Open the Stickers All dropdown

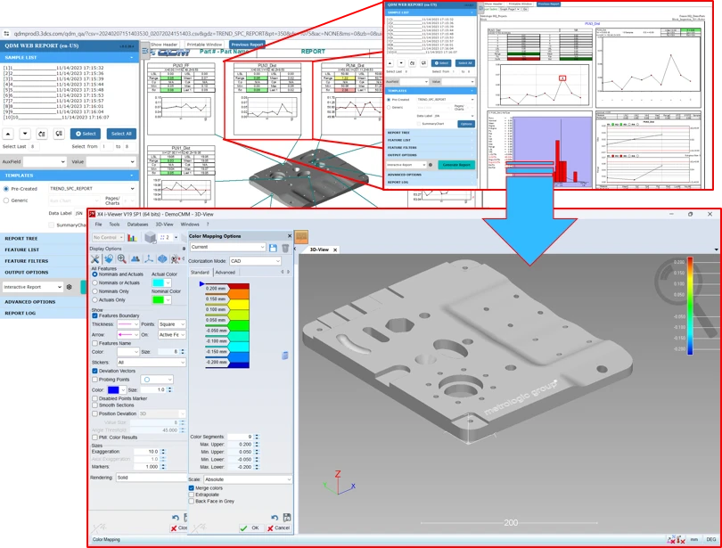pyautogui.click(x=151, y=363)
